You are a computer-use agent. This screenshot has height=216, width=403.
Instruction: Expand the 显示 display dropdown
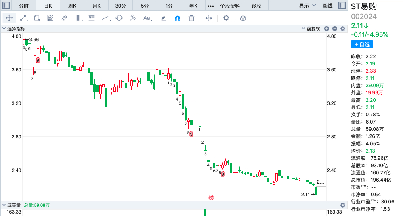307,6
